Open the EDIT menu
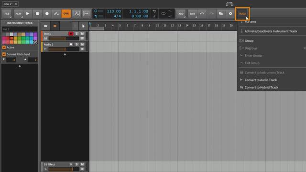The height and width of the screenshot is (172, 306). tap(192, 14)
